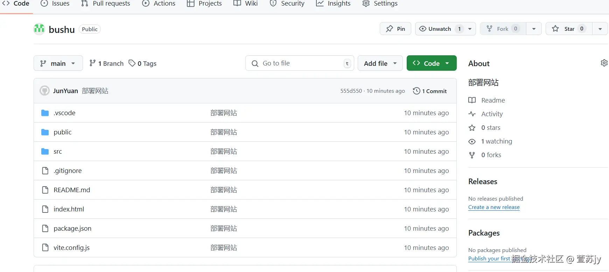Open the Packages heading link
The height and width of the screenshot is (272, 609).
point(484,233)
